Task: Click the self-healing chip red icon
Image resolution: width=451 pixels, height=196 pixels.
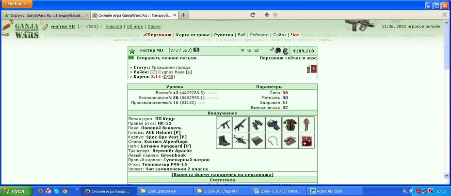Action: pyautogui.click(x=306, y=141)
